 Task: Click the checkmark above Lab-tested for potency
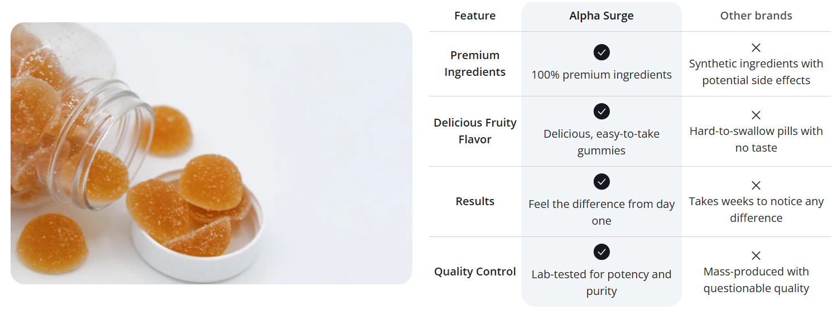point(602,252)
